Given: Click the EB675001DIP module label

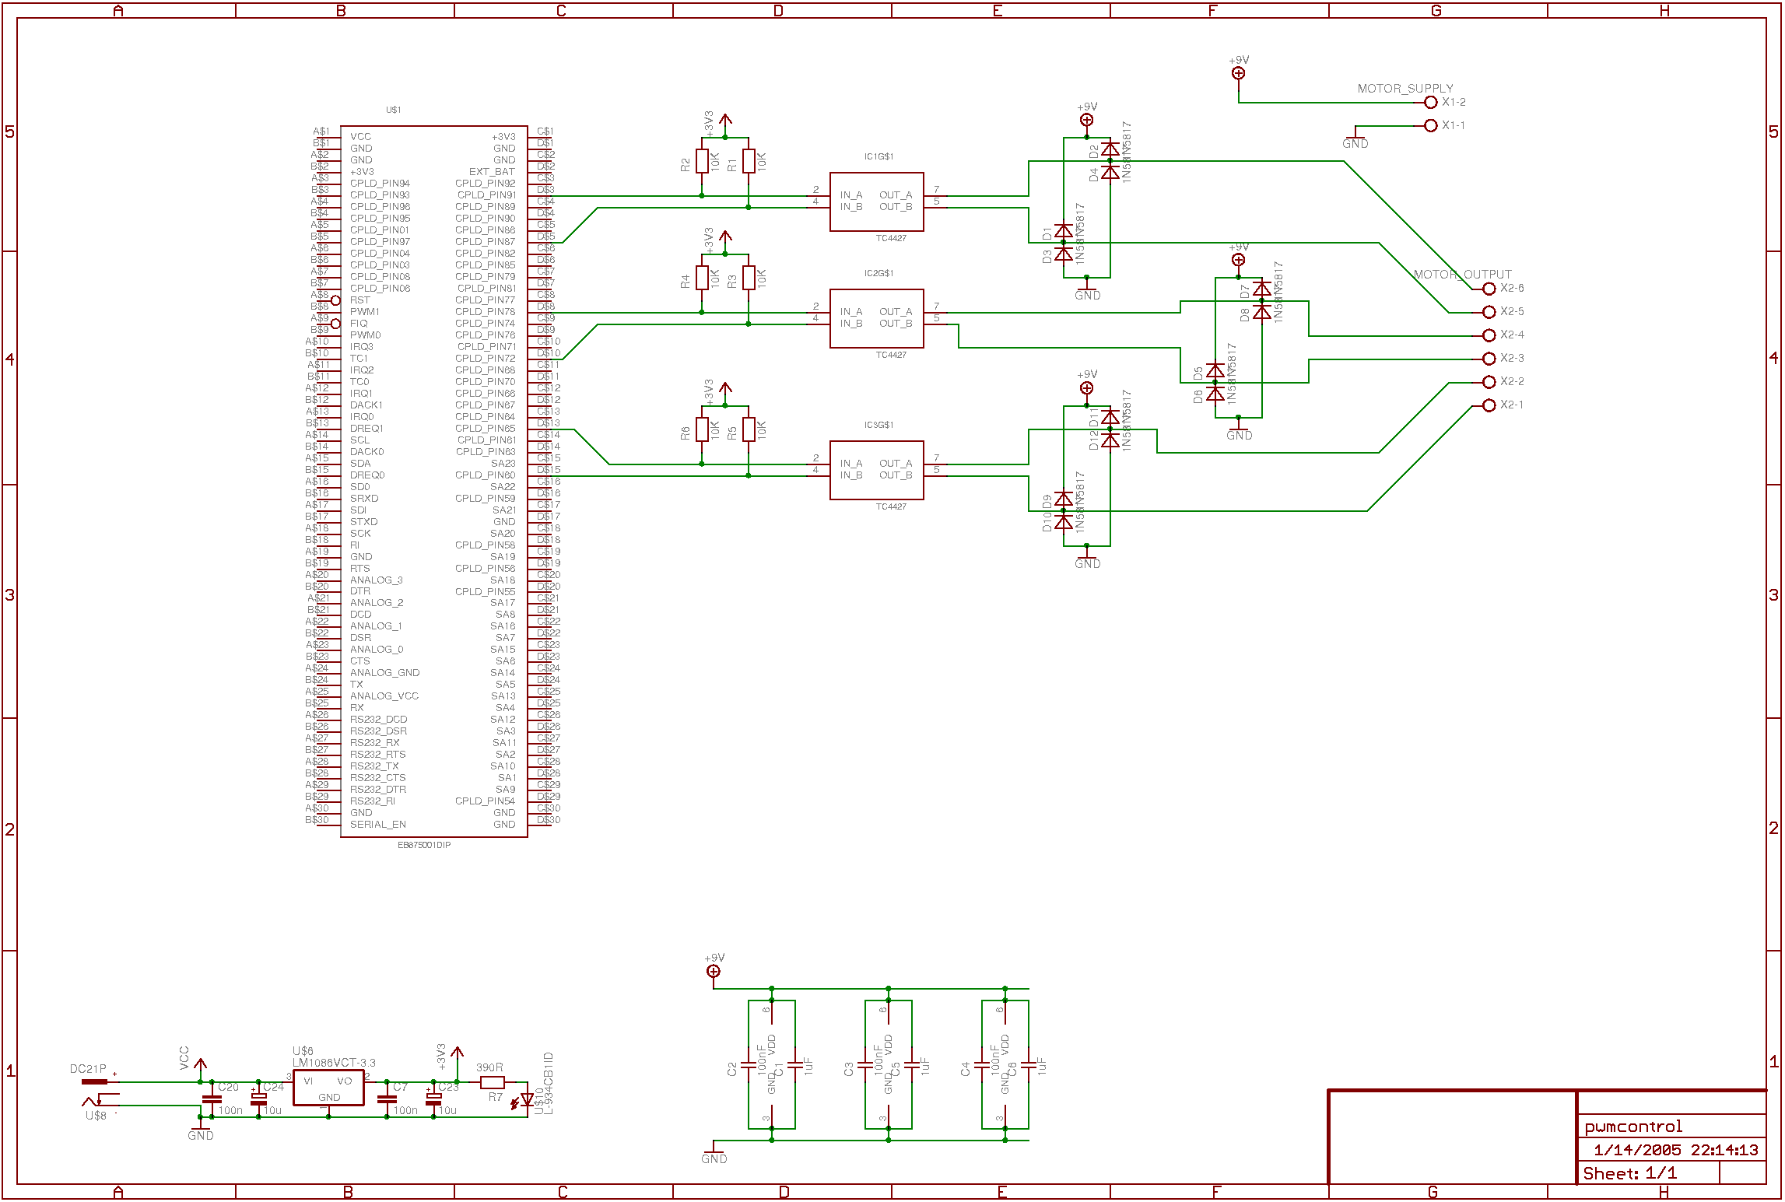Looking at the screenshot, I should click(x=424, y=845).
